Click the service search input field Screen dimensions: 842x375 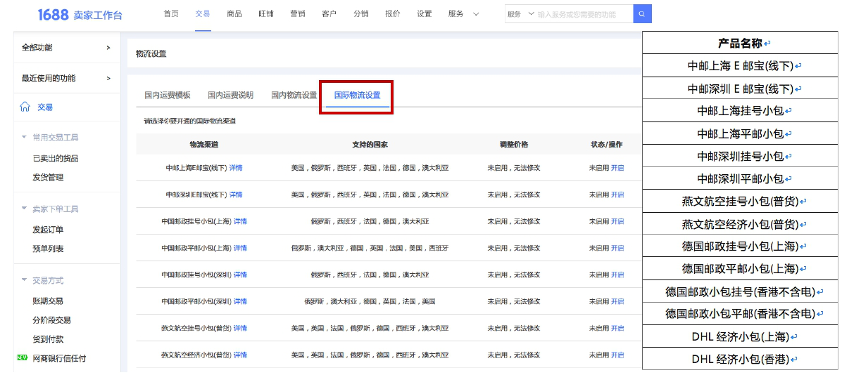[585, 14]
